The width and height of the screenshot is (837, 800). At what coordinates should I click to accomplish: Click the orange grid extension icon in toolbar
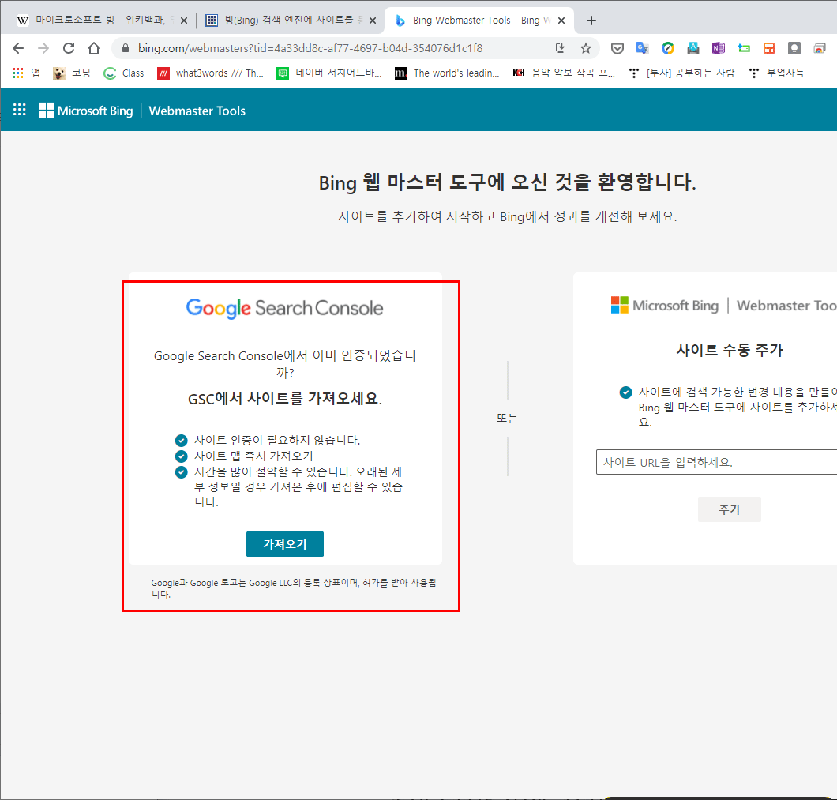pos(768,49)
